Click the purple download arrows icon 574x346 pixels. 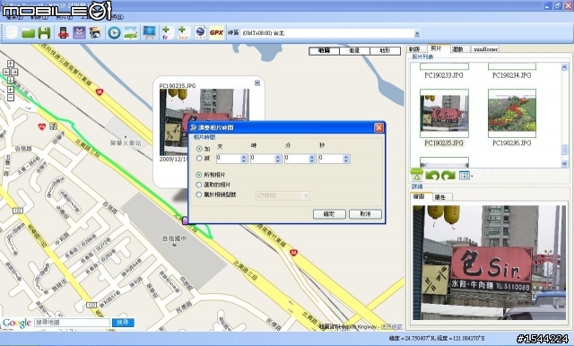(x=79, y=33)
